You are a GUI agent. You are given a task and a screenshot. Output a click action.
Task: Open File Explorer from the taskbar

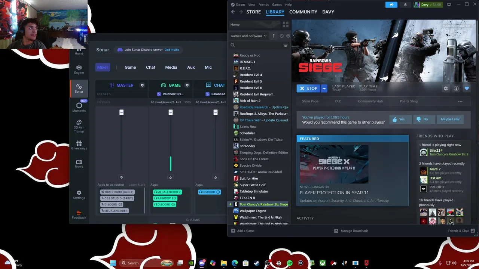224,263
